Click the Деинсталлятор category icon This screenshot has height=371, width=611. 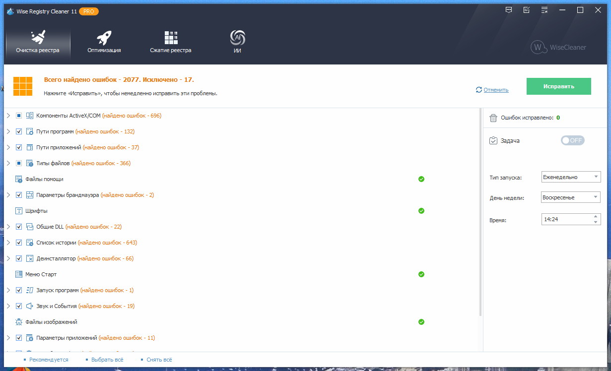(x=29, y=258)
